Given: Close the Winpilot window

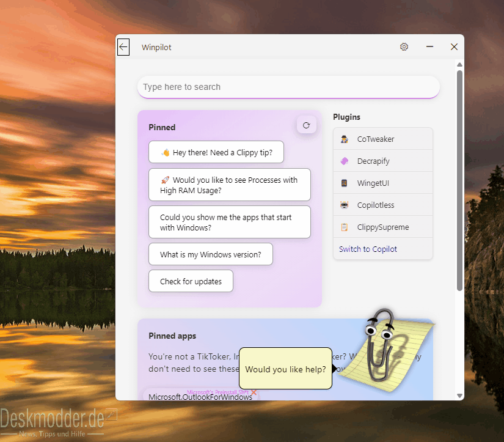Looking at the screenshot, I should [x=454, y=47].
